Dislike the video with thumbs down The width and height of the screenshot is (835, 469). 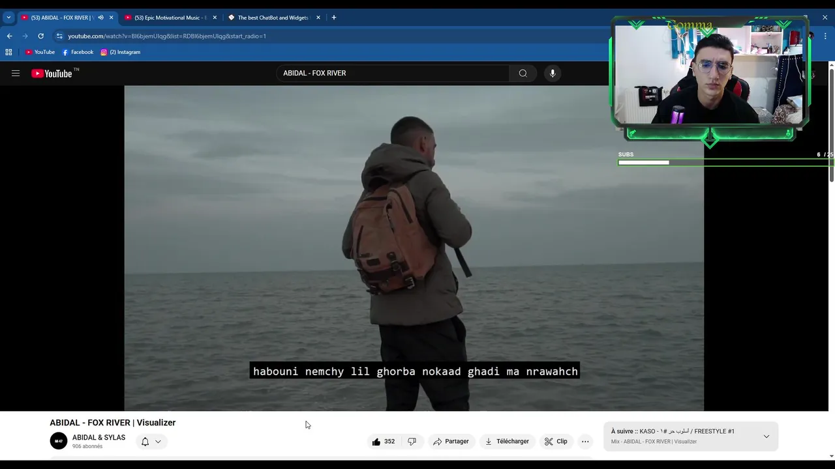[412, 442]
